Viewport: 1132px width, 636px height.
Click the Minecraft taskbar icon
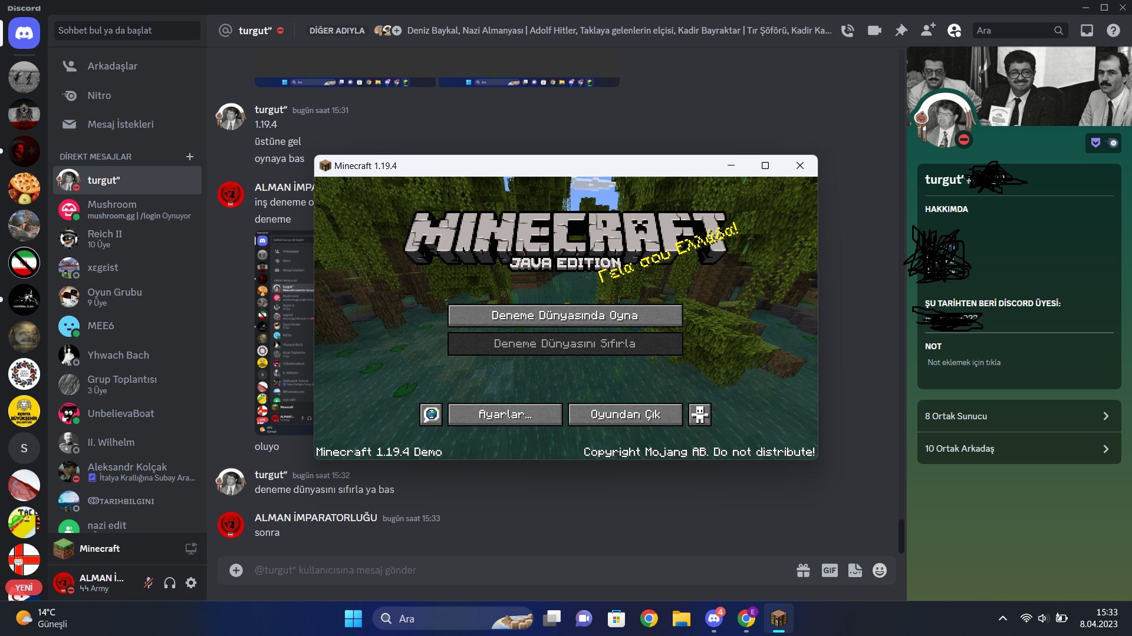(x=779, y=618)
